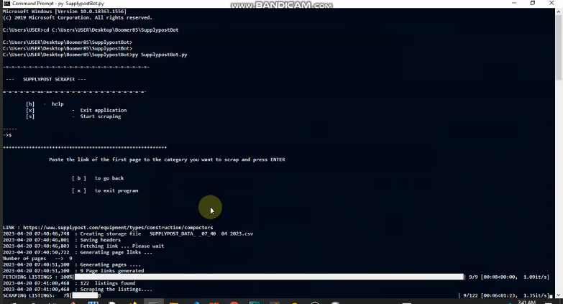The width and height of the screenshot is (563, 304).
Task: Click the 'Microsoft Windows [Version 10.0.18363.1556]' line
Action: pos(65,11)
